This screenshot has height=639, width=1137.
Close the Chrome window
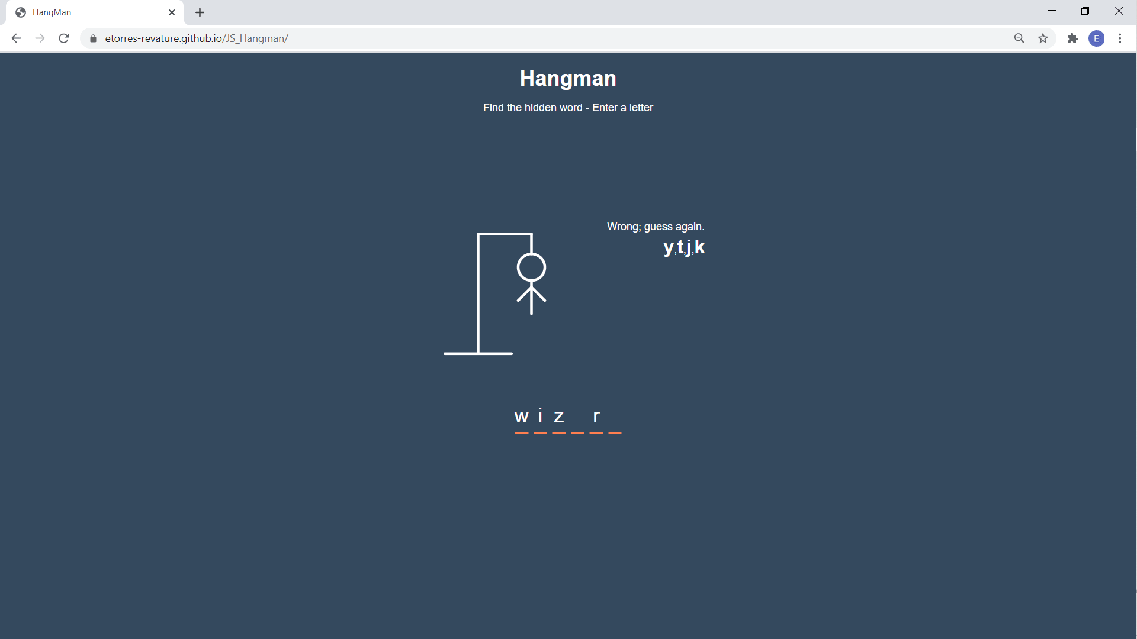click(x=1119, y=11)
